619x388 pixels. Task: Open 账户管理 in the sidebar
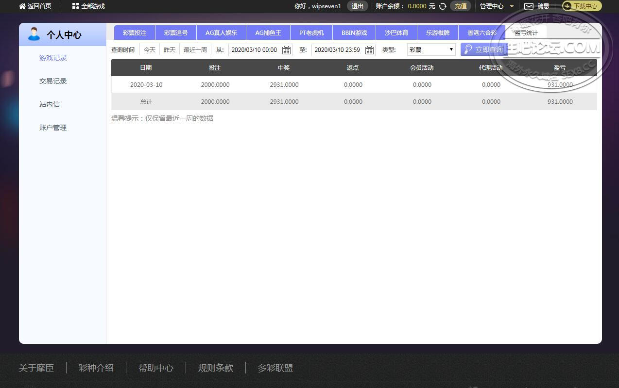click(53, 128)
